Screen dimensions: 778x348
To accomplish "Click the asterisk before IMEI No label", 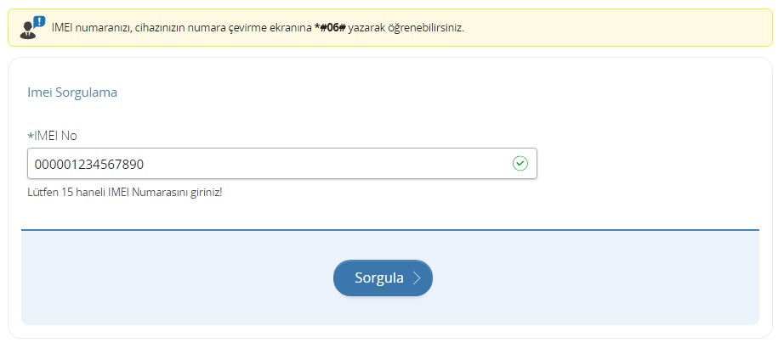I will 31,135.
